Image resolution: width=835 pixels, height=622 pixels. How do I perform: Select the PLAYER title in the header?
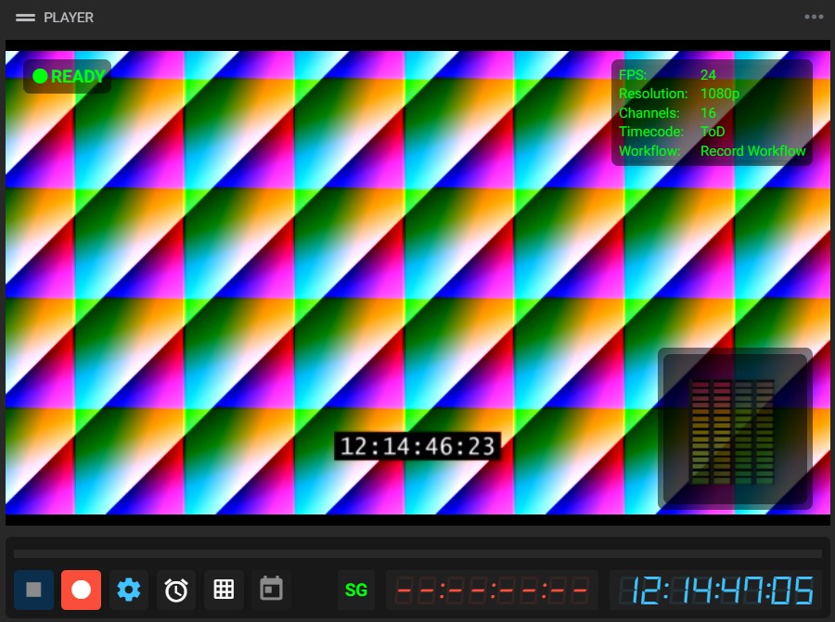[70, 17]
